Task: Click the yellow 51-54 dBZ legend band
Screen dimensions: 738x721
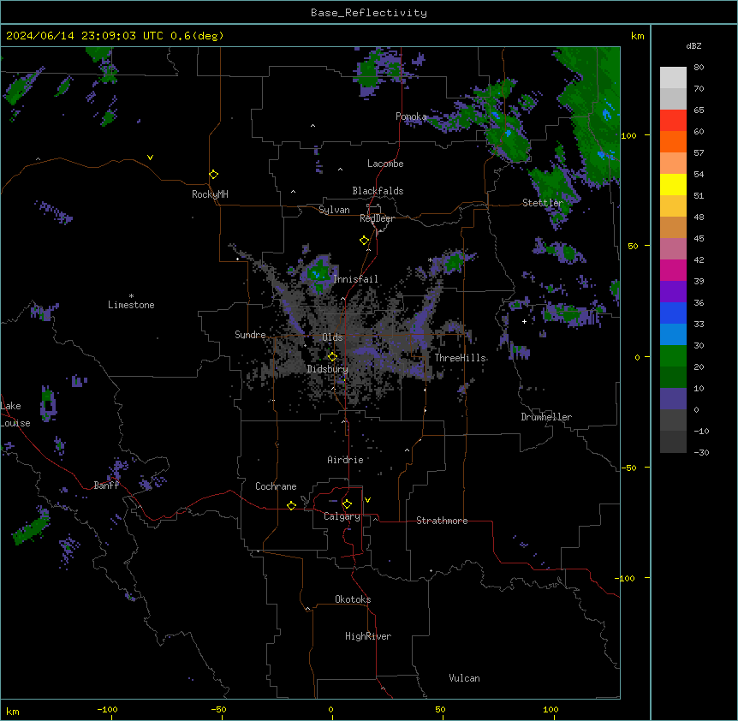Action: pyautogui.click(x=673, y=184)
